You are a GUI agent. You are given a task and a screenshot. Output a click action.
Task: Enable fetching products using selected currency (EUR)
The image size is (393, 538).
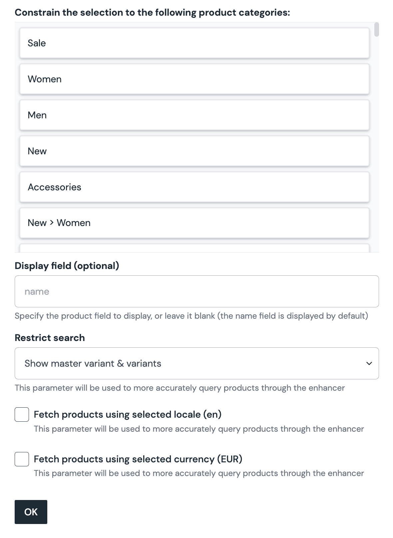coord(22,459)
